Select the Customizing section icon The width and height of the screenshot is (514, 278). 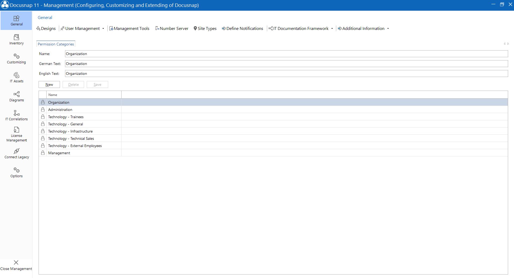pos(16,58)
